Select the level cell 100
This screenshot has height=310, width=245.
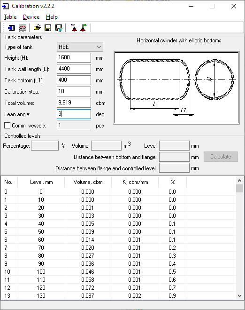(41, 272)
